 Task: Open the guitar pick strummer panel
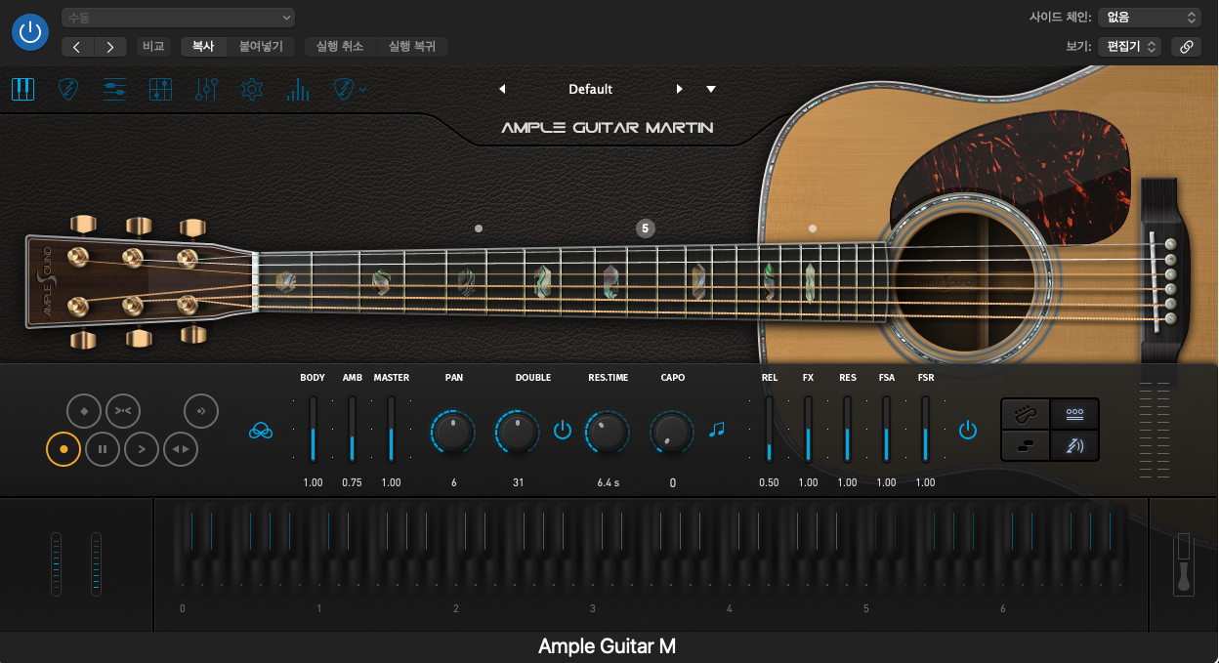[67, 90]
